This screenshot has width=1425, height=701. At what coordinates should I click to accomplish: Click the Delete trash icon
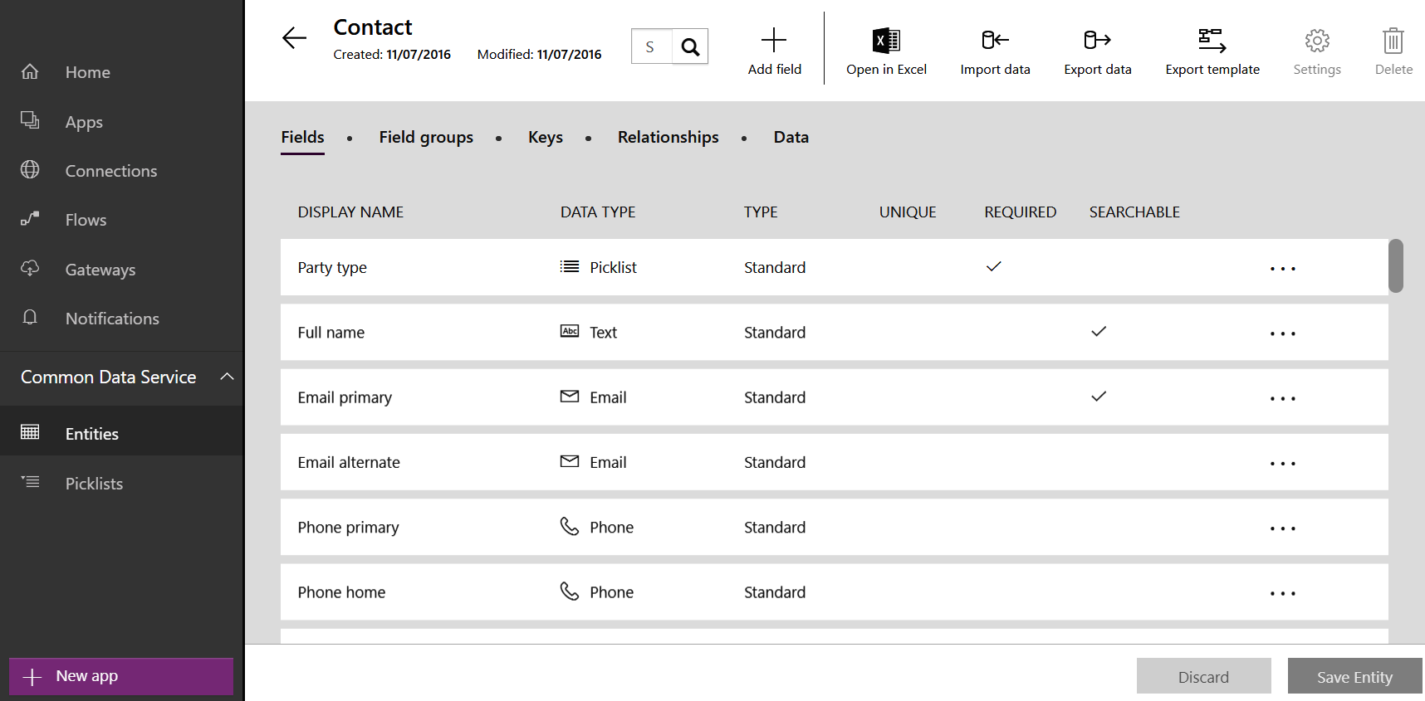click(x=1393, y=40)
